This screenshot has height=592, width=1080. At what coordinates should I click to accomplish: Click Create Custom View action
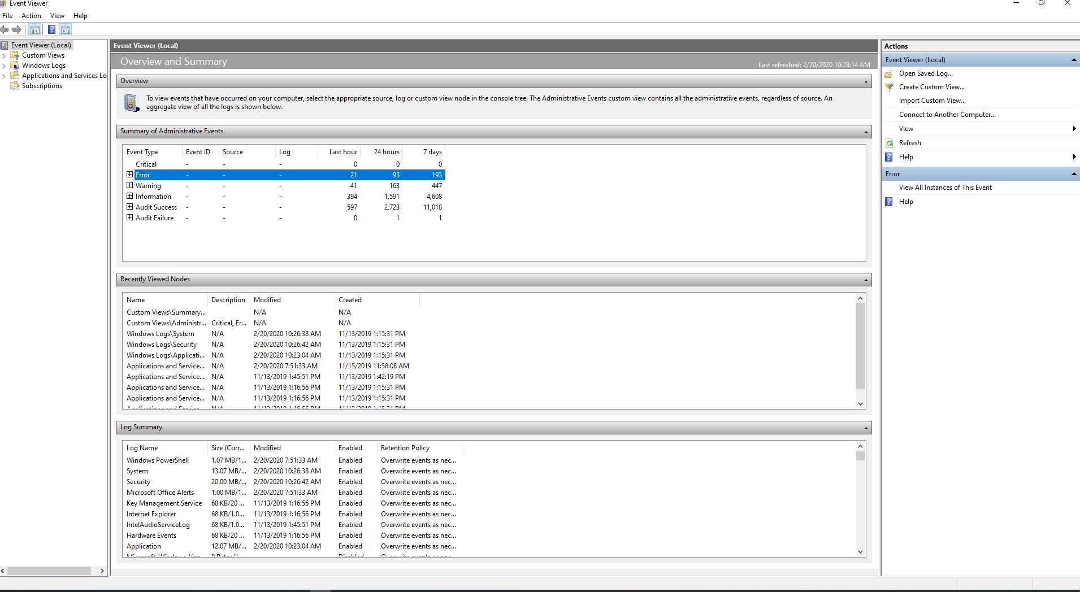(932, 87)
